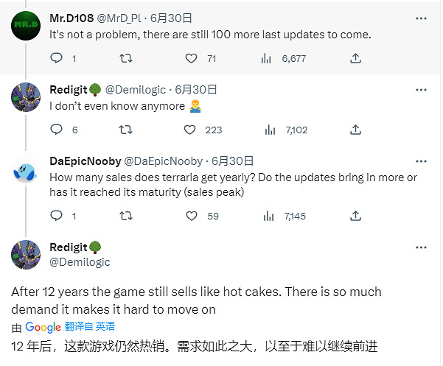Open more options for Redigit's reply tweet
This screenshot has height=366, width=443.
tap(420, 90)
